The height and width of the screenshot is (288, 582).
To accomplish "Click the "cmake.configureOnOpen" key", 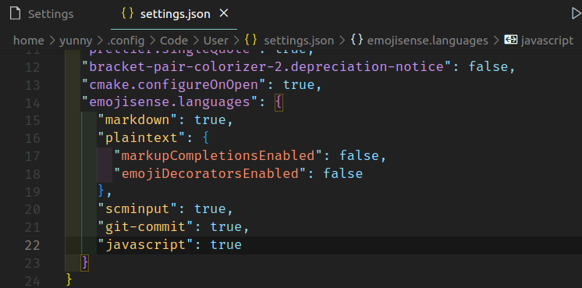I will coord(174,84).
